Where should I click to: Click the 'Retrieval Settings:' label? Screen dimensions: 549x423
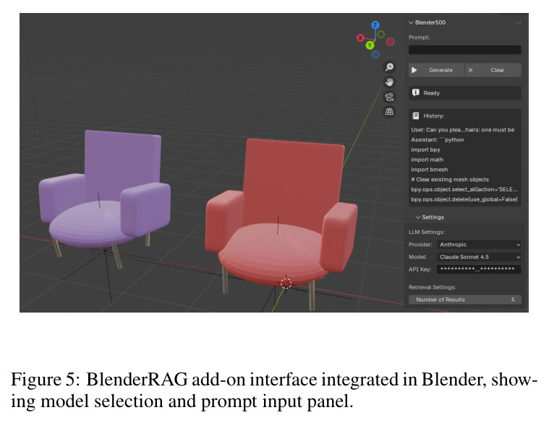[x=432, y=287]
